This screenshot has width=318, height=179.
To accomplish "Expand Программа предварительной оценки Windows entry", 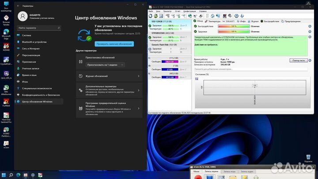I will click(x=110, y=108).
